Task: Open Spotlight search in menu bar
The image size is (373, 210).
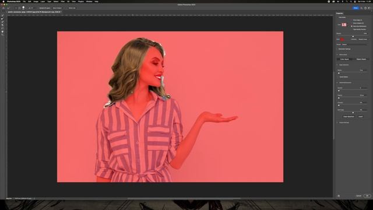Action: pyautogui.click(x=351, y=1)
